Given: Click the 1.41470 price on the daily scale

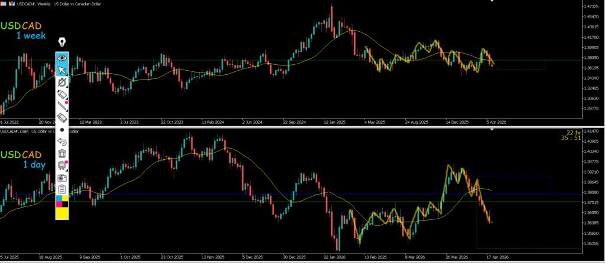Looking at the screenshot, I should pos(592,131).
